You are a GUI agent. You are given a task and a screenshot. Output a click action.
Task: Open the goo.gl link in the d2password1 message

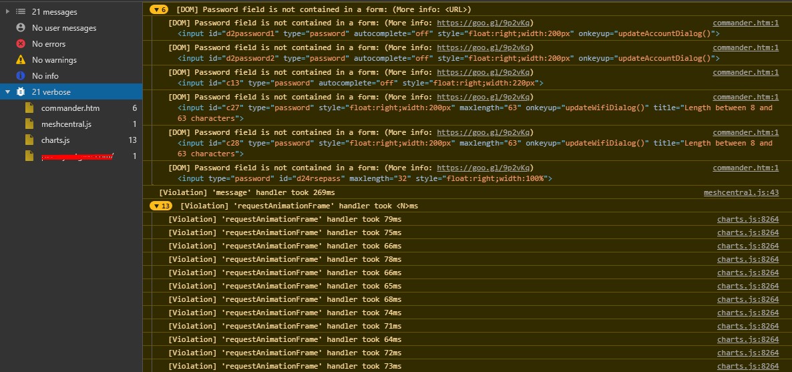click(x=484, y=23)
